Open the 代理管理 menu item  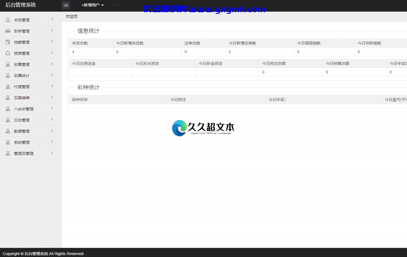tap(31, 87)
